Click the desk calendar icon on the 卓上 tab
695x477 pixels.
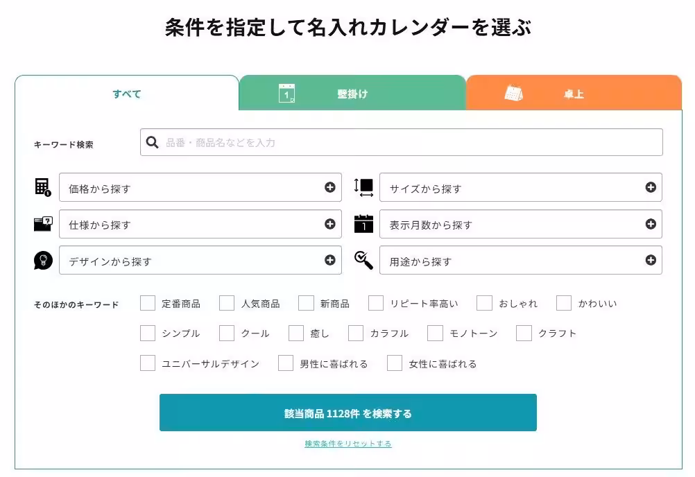515,93
